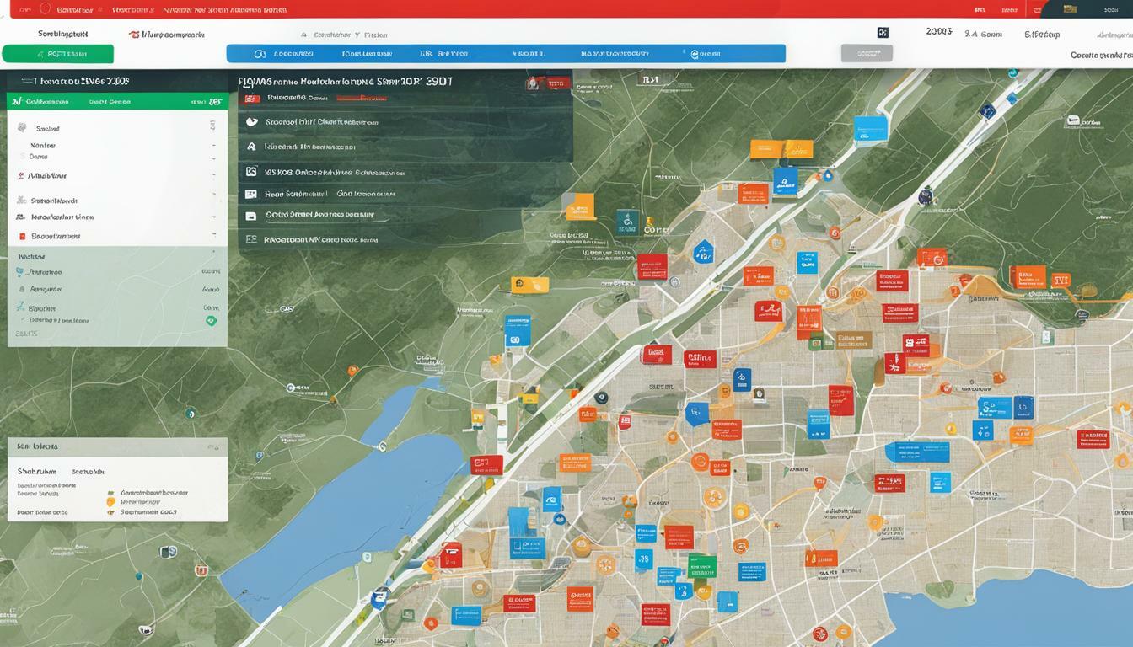Select the red flag icon in dark overlay list
The image size is (1133, 647).
click(251, 99)
